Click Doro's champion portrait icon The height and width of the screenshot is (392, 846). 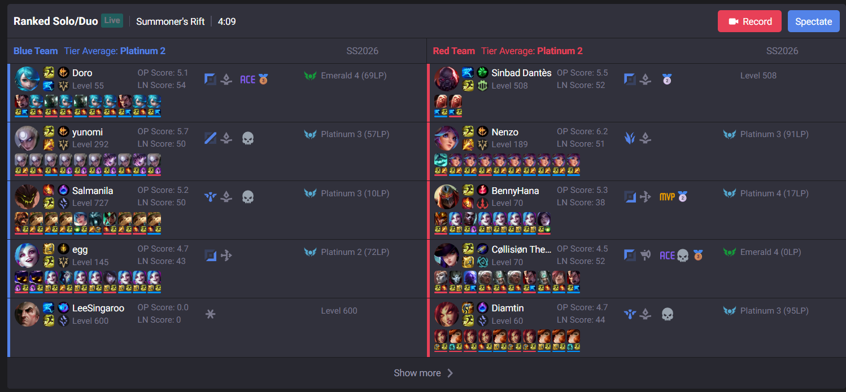pyautogui.click(x=27, y=79)
